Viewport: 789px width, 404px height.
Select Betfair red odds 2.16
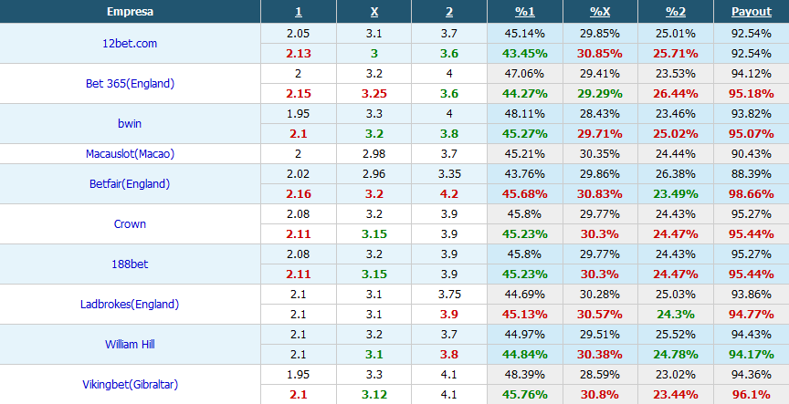click(x=299, y=194)
